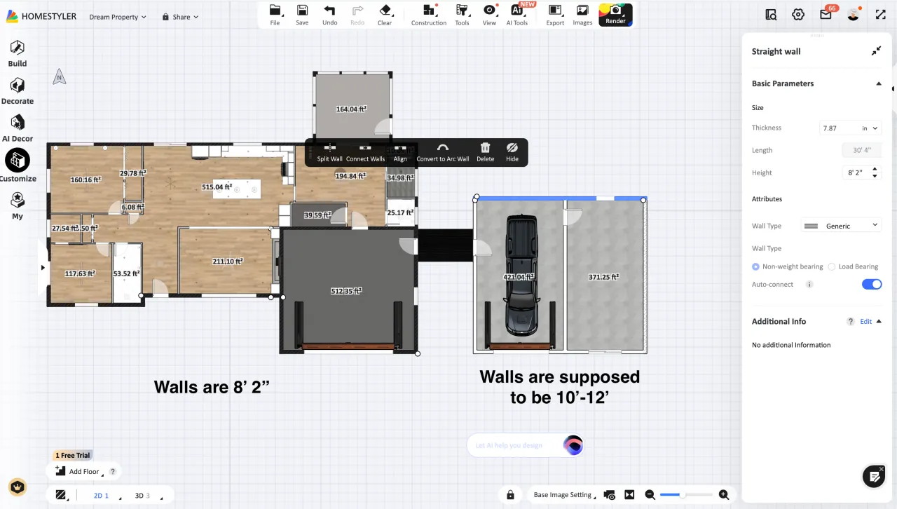The height and width of the screenshot is (509, 897).
Task: Open the Dream Property project dropdown
Action: (118, 17)
